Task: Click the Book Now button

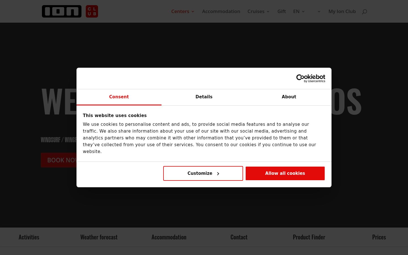Action: (59, 160)
